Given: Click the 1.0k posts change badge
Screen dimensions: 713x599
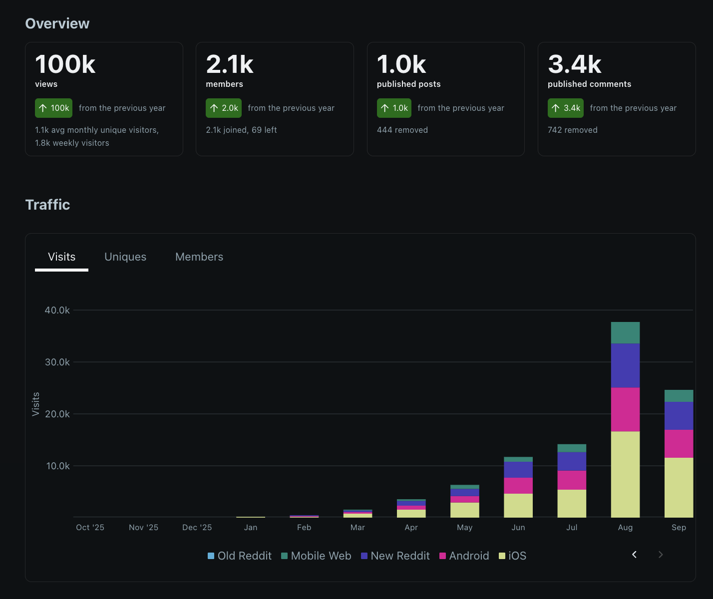Looking at the screenshot, I should [394, 108].
